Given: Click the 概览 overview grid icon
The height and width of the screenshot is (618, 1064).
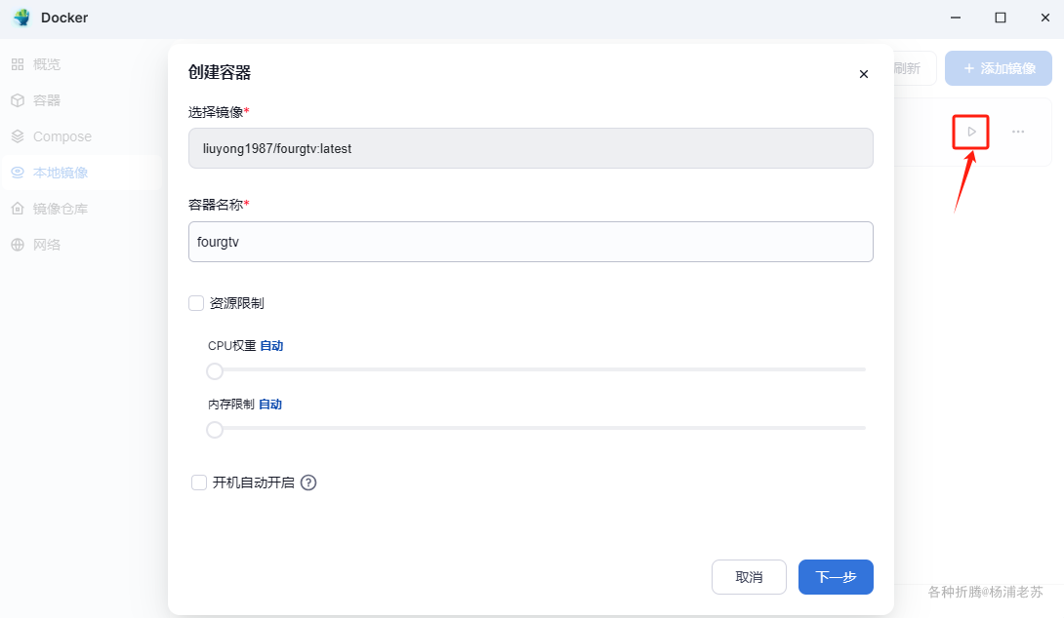Looking at the screenshot, I should click(x=18, y=64).
